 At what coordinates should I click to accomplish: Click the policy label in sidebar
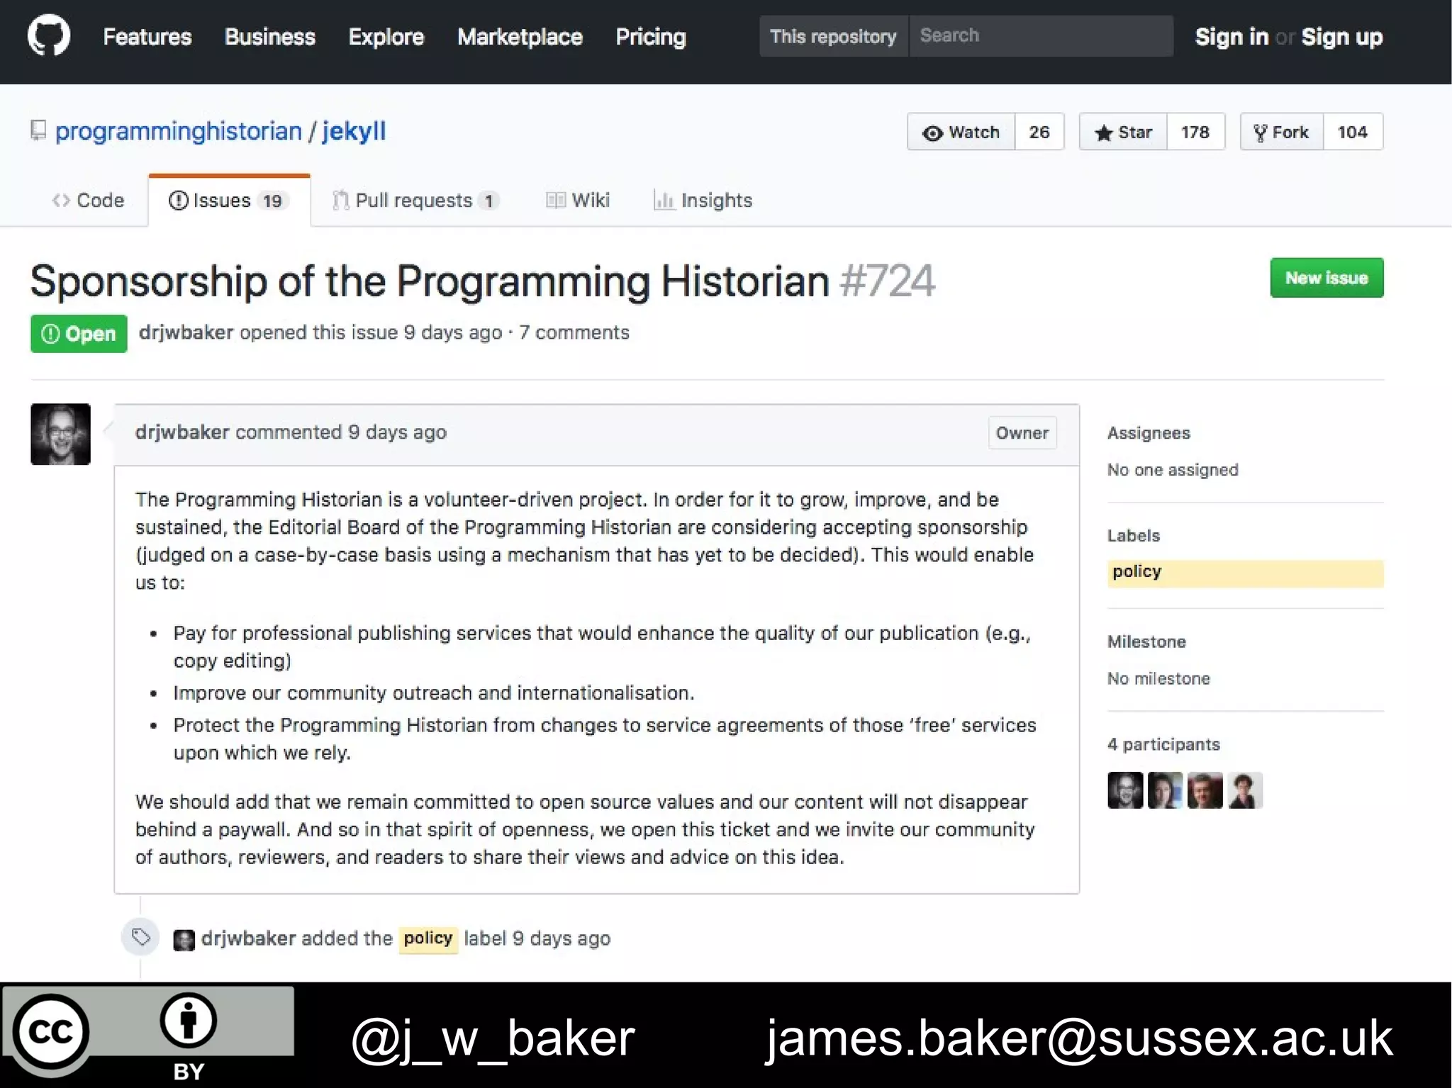[x=1245, y=573]
